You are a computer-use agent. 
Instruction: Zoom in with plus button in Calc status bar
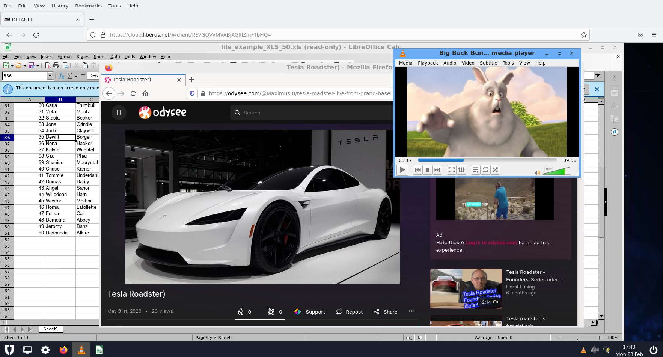[x=600, y=338]
